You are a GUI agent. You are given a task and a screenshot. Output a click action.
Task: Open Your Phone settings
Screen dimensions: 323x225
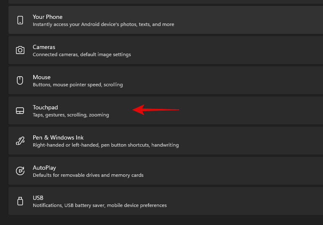click(48, 17)
